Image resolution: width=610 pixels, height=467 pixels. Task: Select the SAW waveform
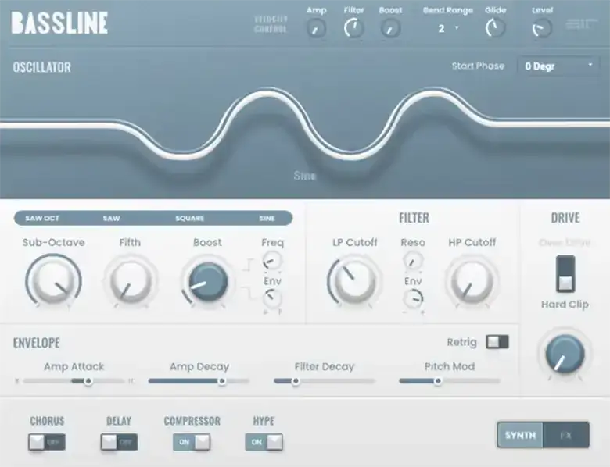click(x=111, y=219)
